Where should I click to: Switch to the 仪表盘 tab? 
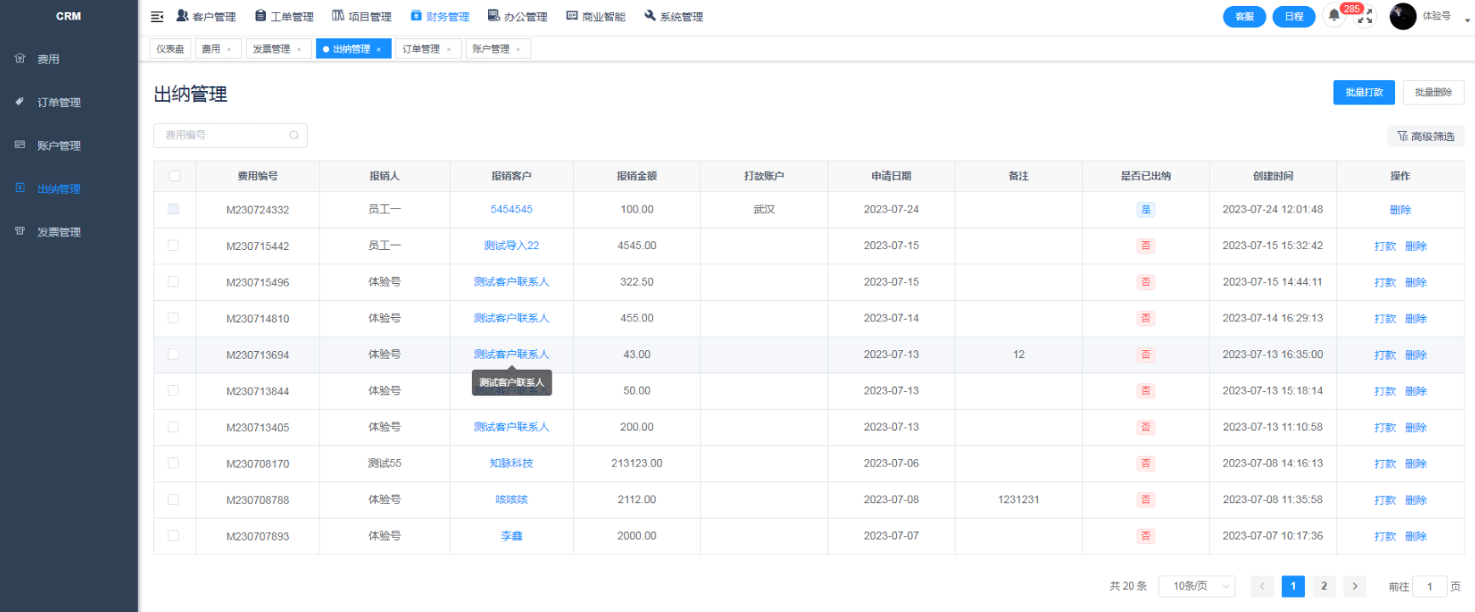tap(170, 49)
